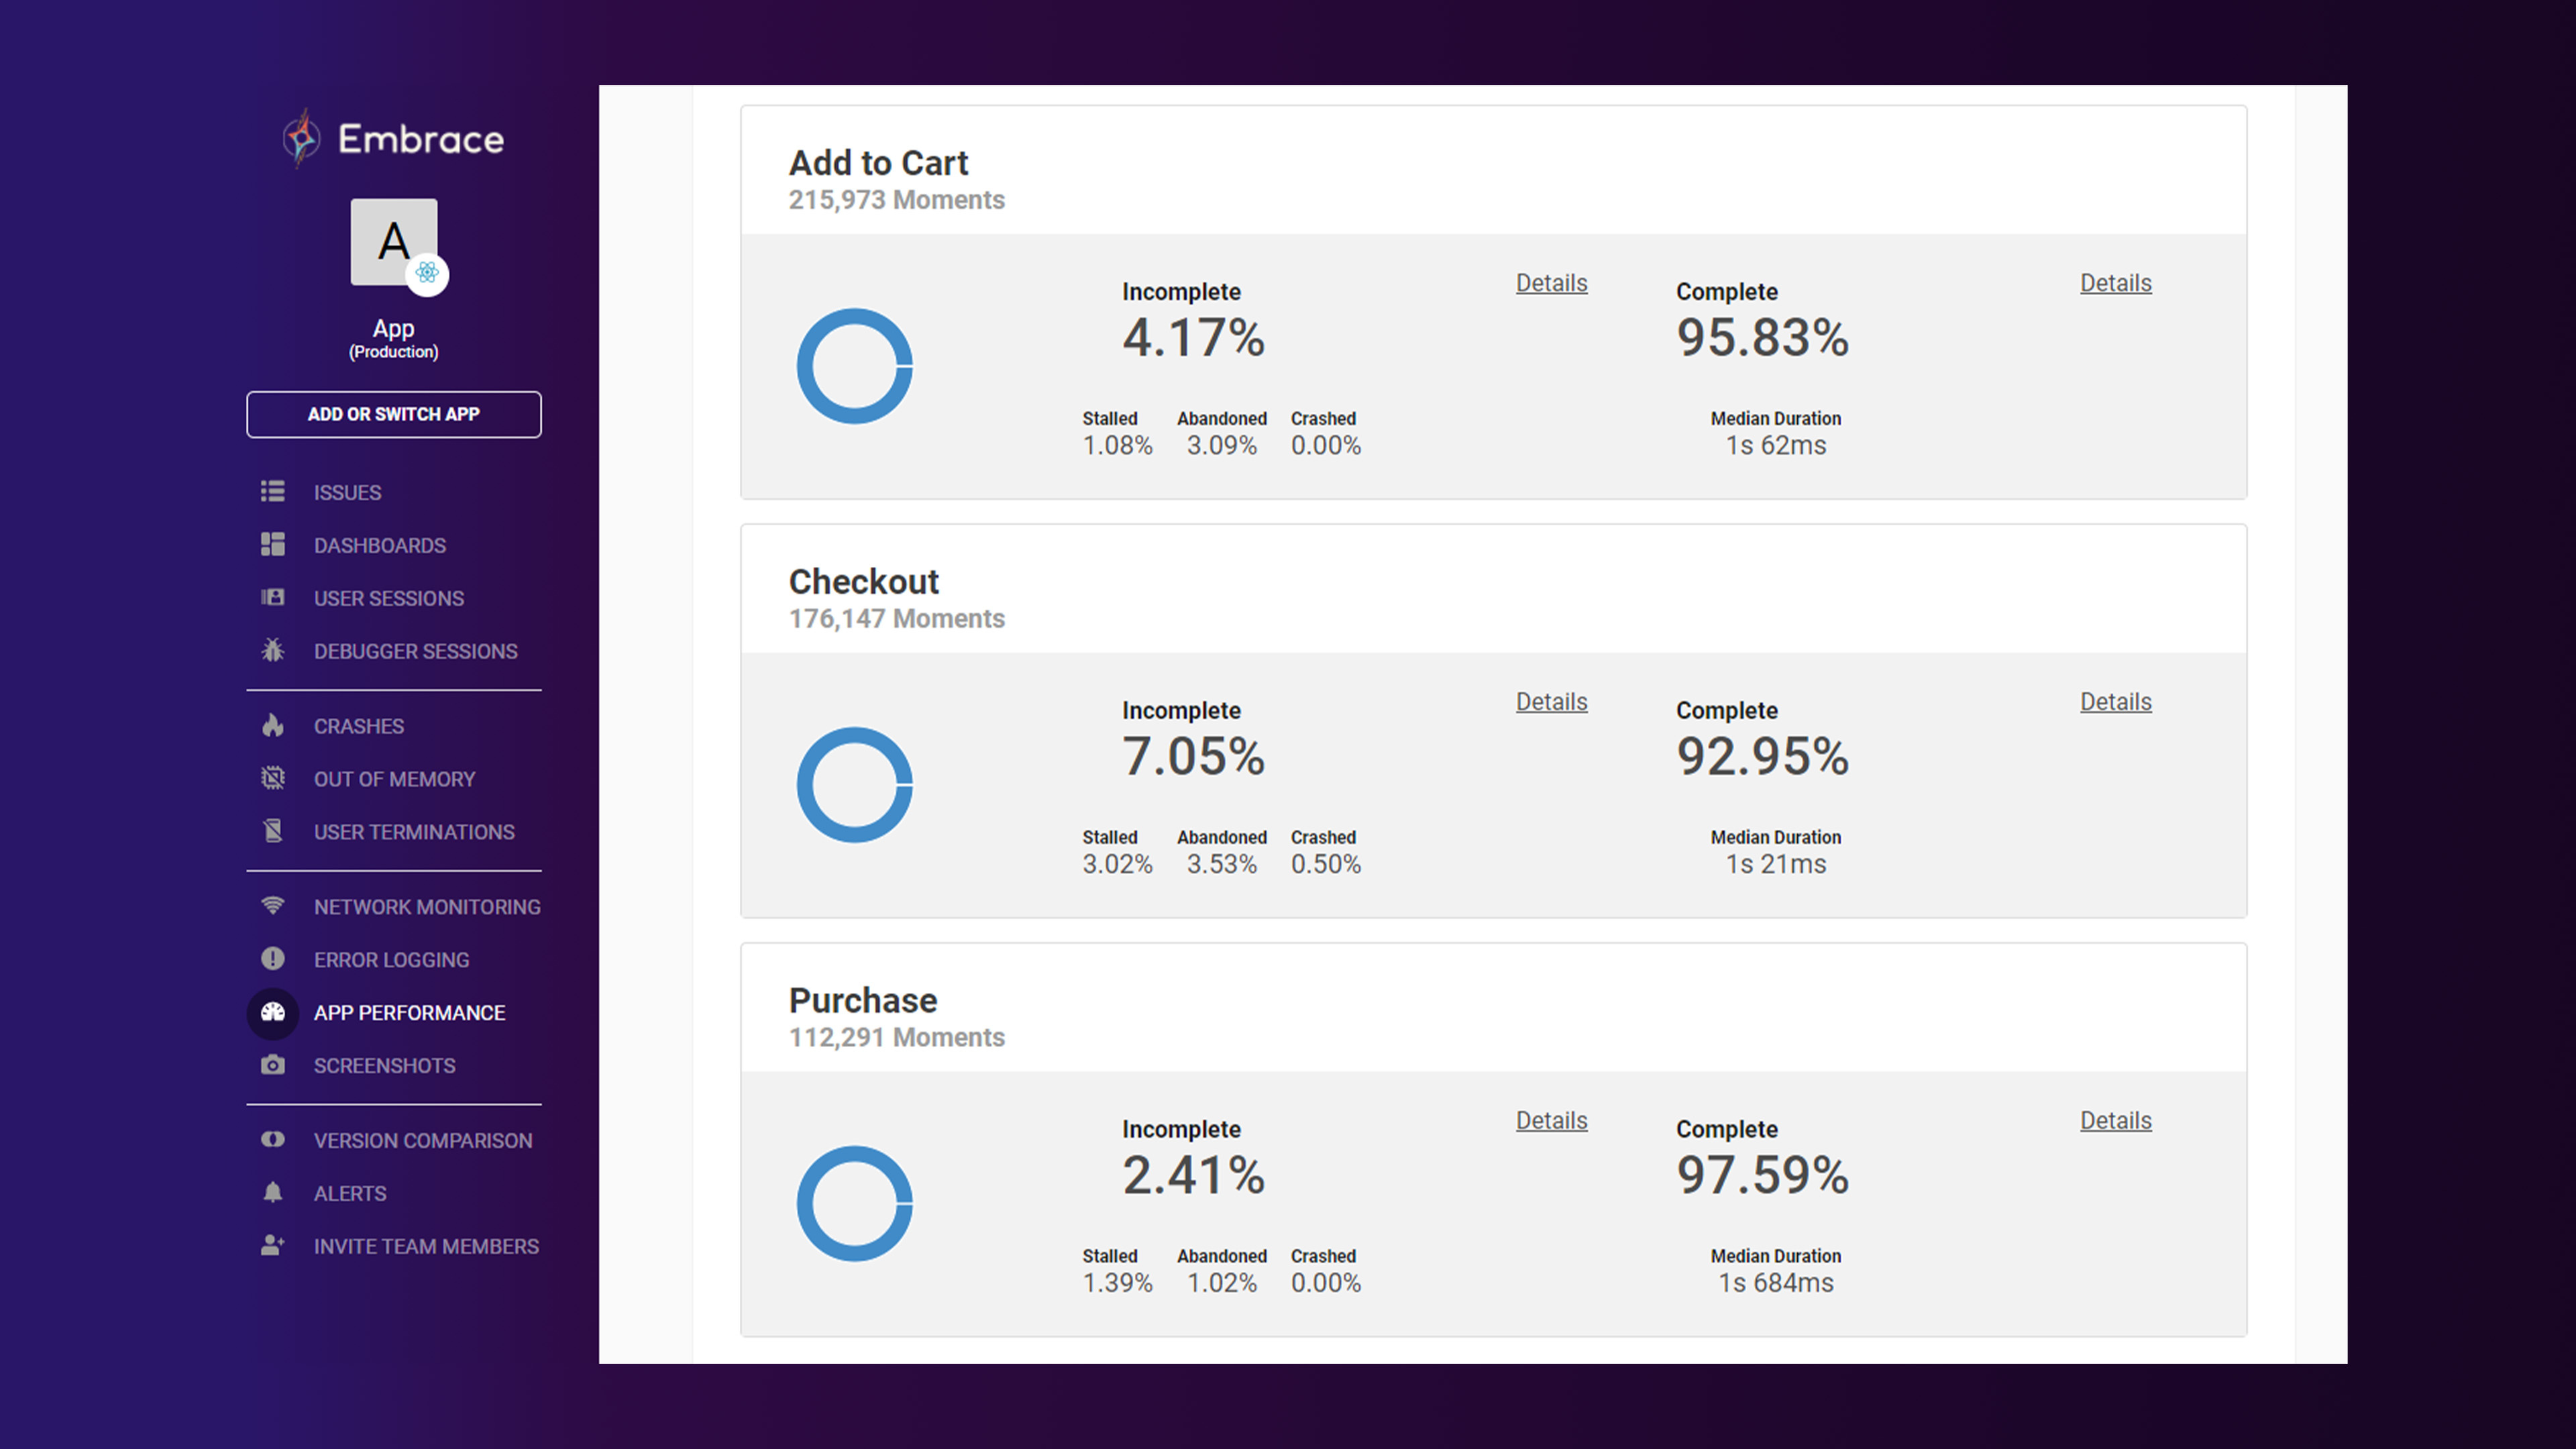Click the Network Monitoring wifi icon
Viewport: 2576px width, 1449px height.
coord(272,906)
